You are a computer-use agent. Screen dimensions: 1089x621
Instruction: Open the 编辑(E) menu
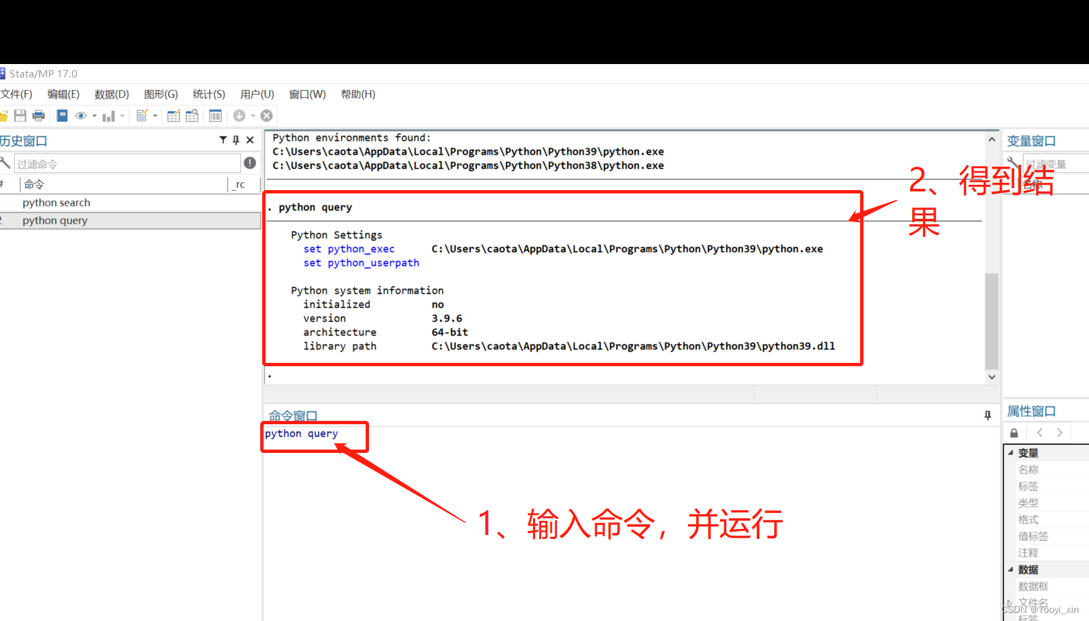(63, 94)
